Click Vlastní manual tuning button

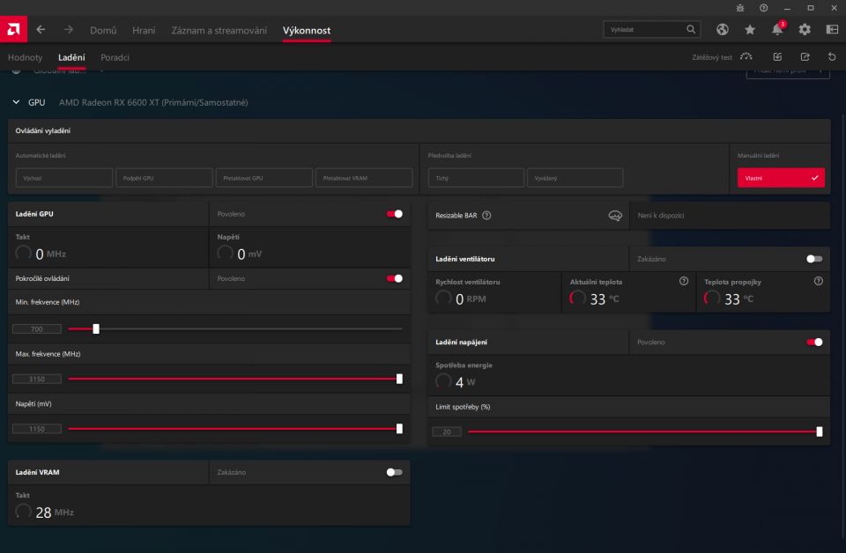pyautogui.click(x=781, y=178)
